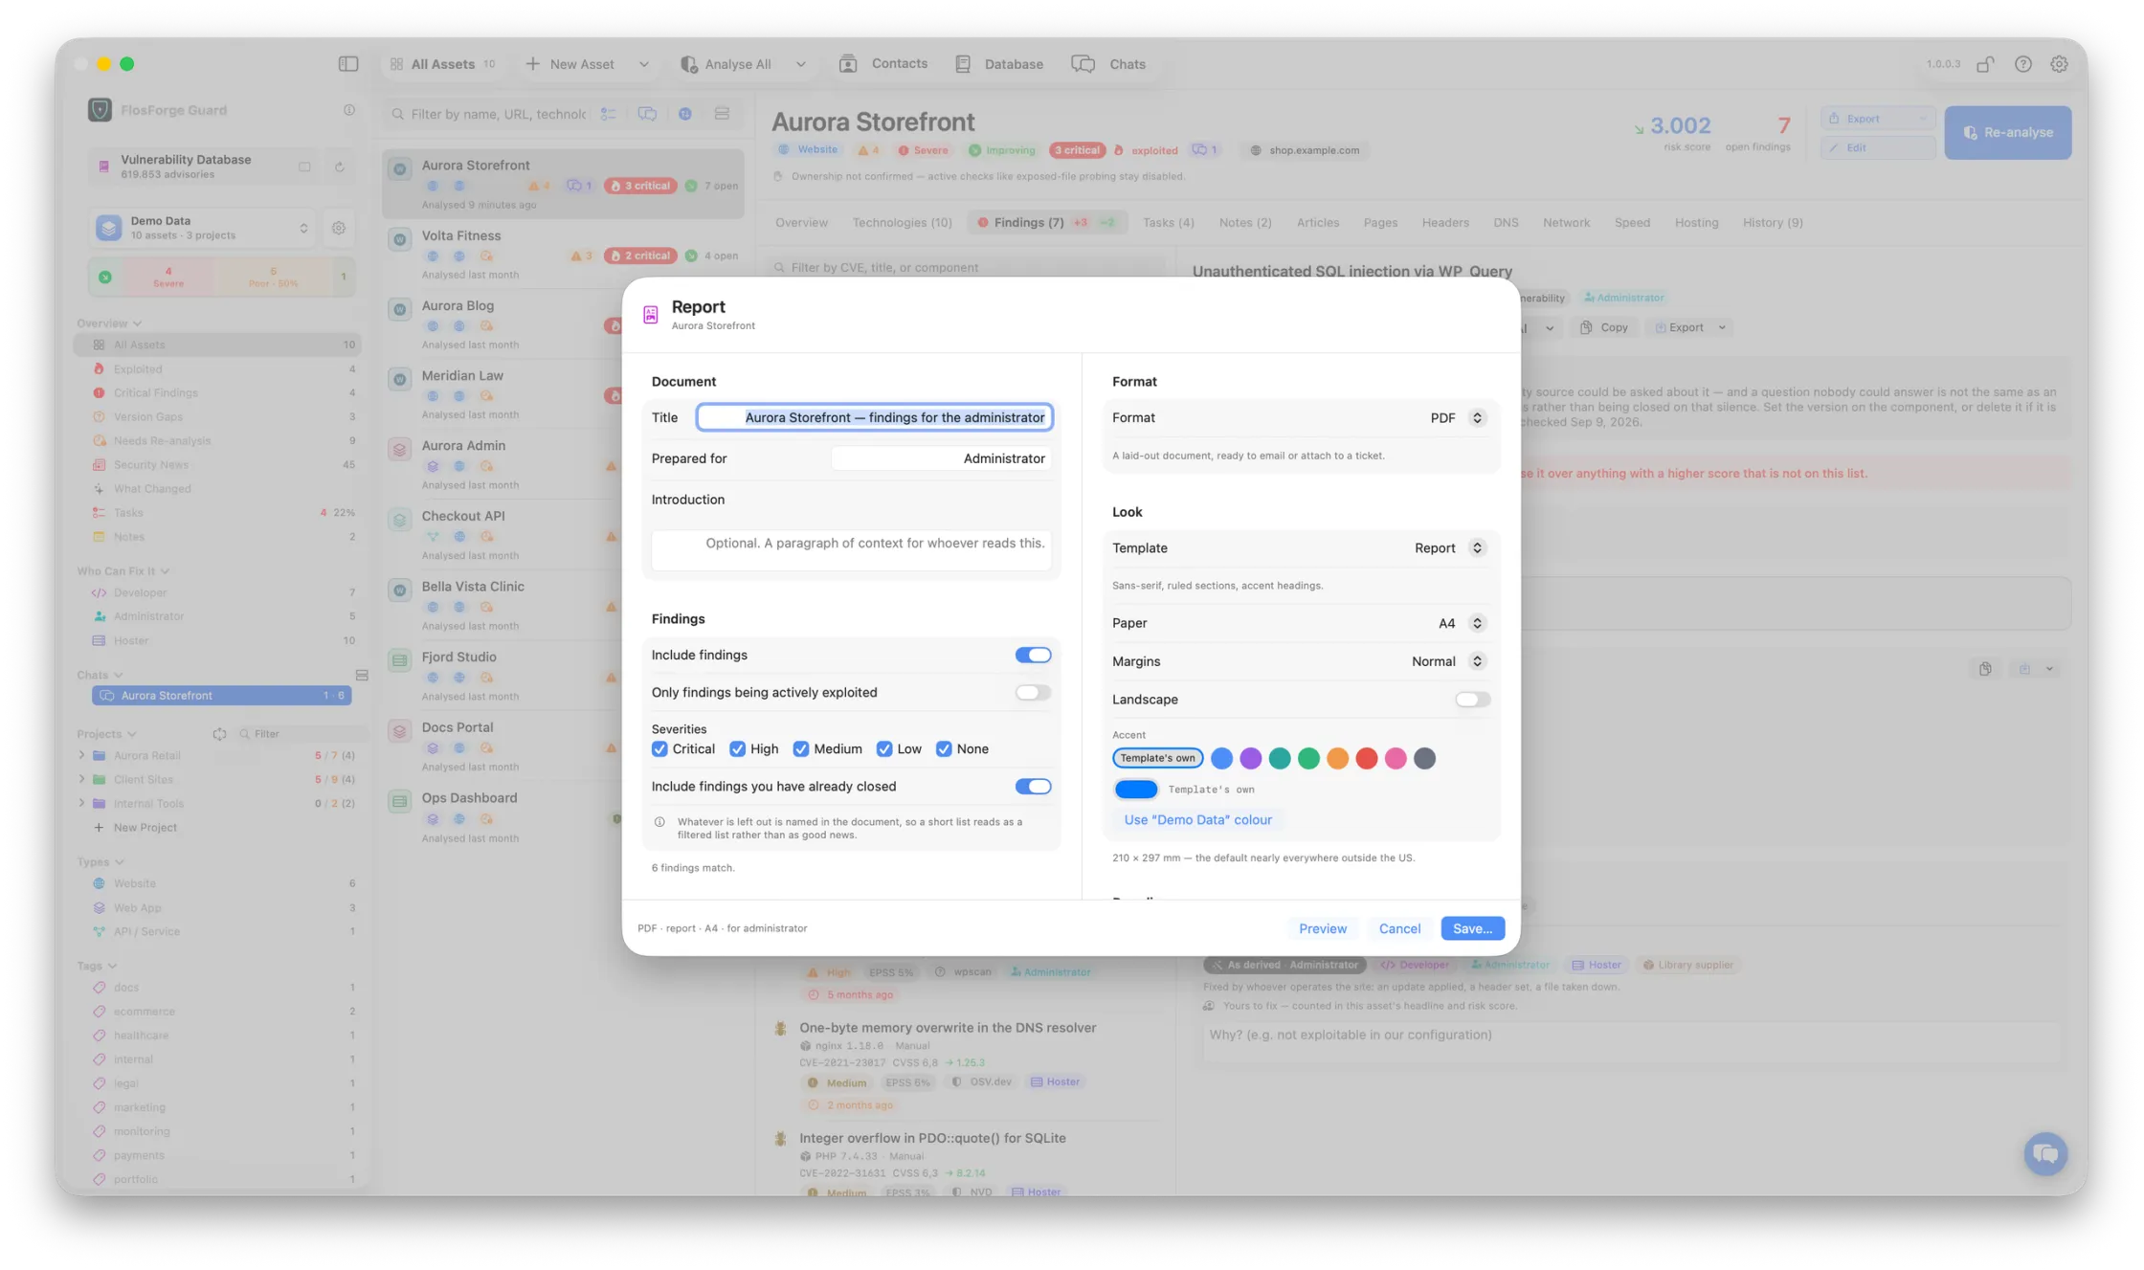The height and width of the screenshot is (1270, 2144).
Task: Open the Chats toolbar item
Action: [1108, 63]
